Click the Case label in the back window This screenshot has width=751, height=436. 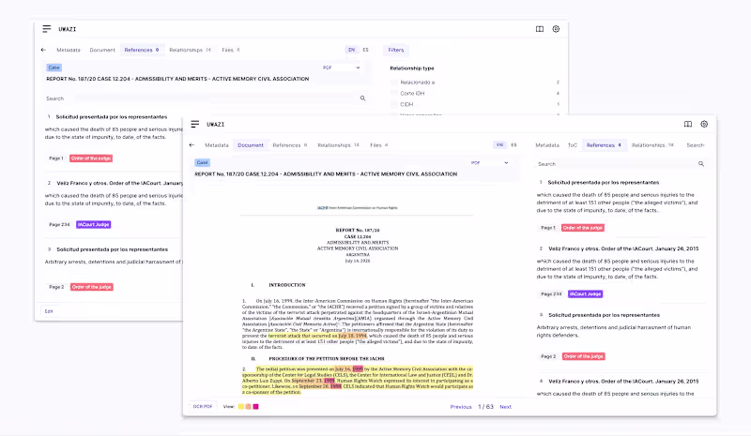point(54,68)
